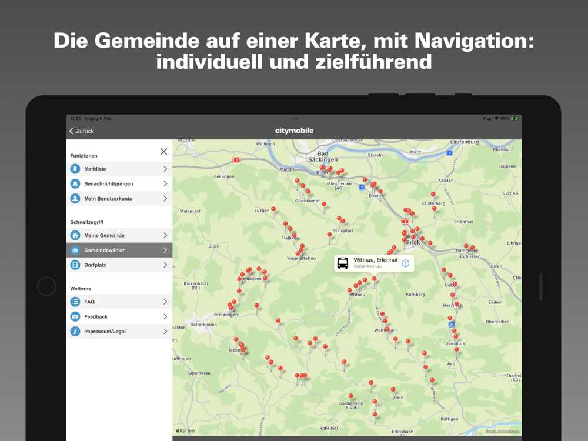
Task: Tap the Schupfart label on map
Action: pyautogui.click(x=343, y=231)
